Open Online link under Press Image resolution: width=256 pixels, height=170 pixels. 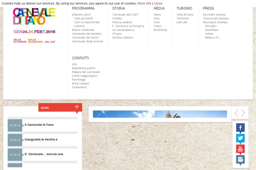(209, 34)
